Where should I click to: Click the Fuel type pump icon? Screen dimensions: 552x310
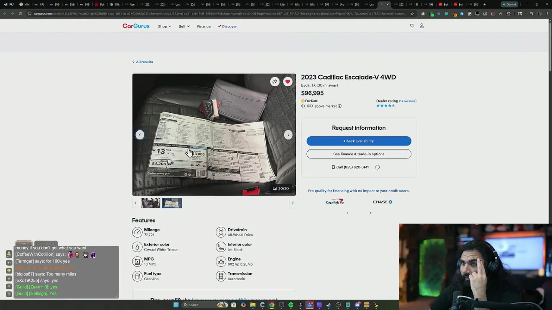click(x=137, y=276)
